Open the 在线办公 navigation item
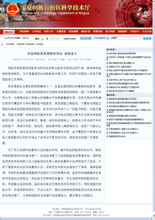The width and height of the screenshot is (155, 220). tap(135, 31)
